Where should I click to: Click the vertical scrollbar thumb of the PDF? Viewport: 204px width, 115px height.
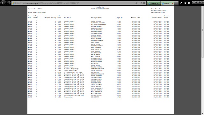(203, 31)
